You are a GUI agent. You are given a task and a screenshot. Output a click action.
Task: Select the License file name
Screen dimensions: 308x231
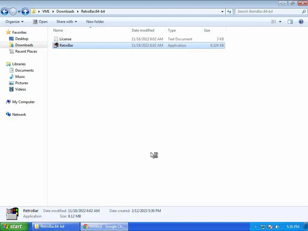click(65, 39)
